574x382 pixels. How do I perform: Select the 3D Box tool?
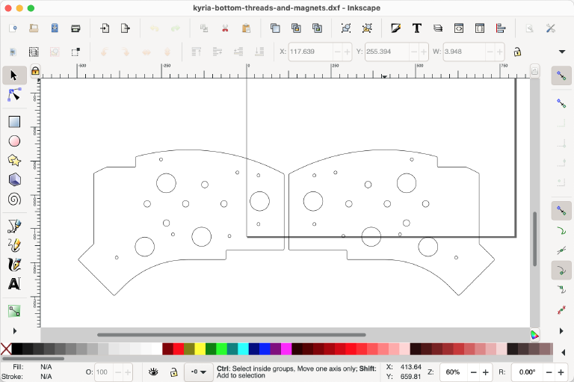14,180
